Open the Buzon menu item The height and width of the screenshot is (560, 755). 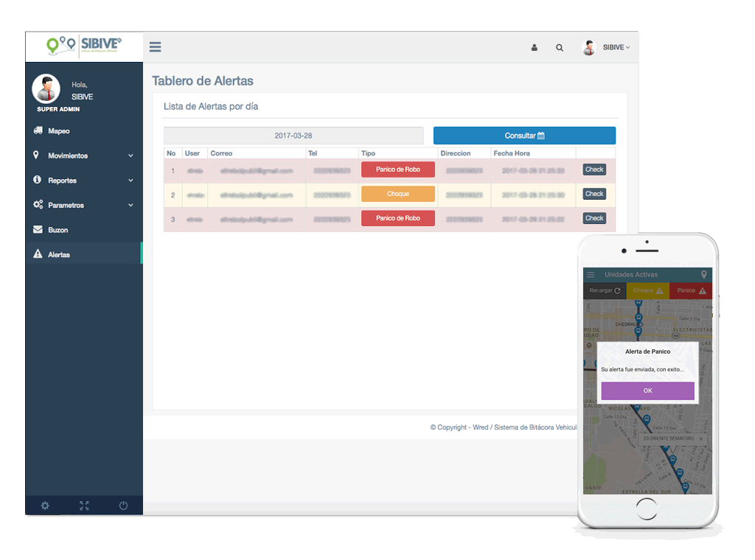(x=58, y=230)
